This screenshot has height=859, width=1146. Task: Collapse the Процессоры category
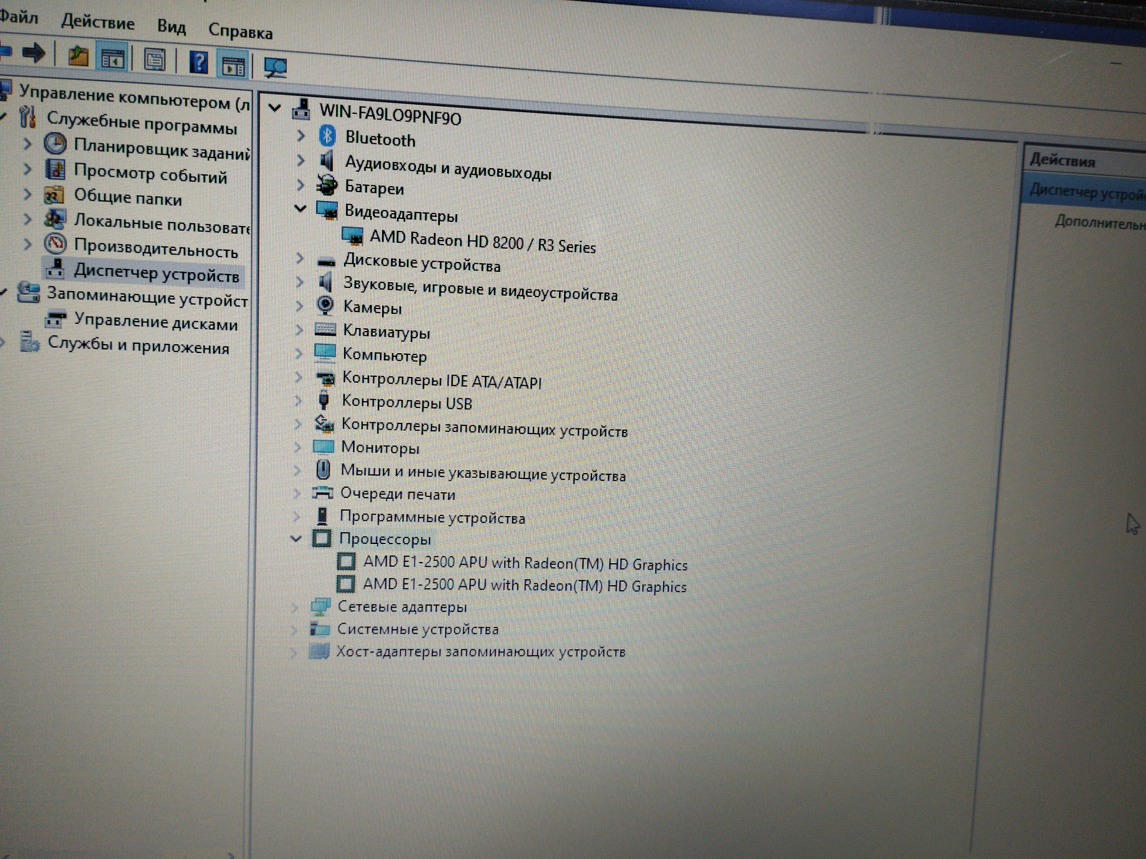point(295,538)
